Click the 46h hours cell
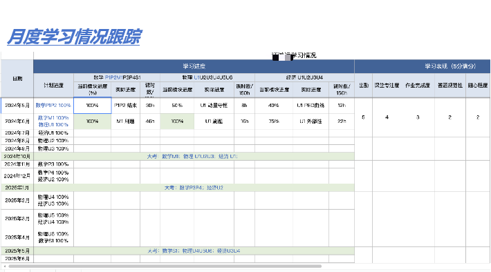 150,122
